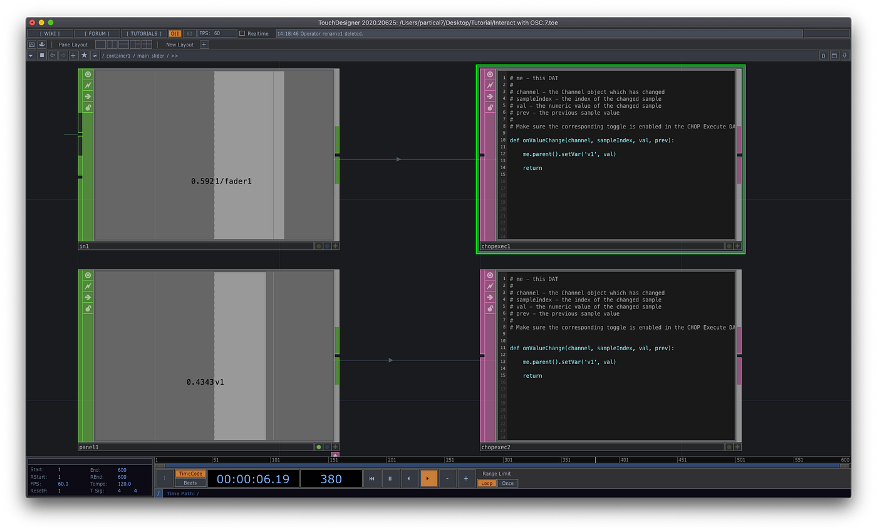Toggle performance mode with the OII button
The image size is (877, 532).
[175, 33]
